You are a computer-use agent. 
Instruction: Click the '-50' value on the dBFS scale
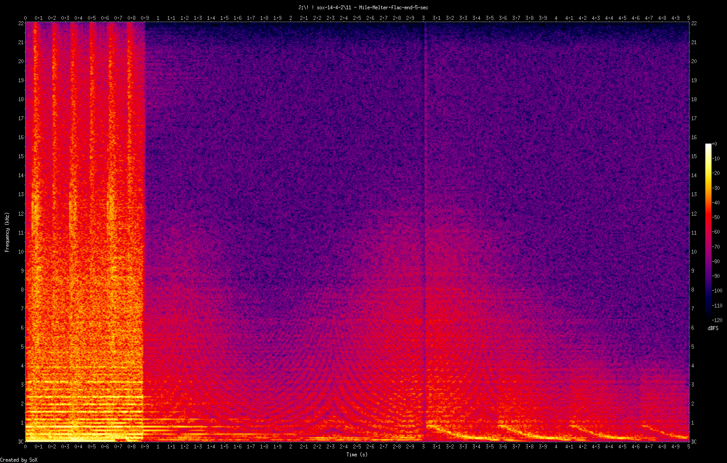(716, 217)
